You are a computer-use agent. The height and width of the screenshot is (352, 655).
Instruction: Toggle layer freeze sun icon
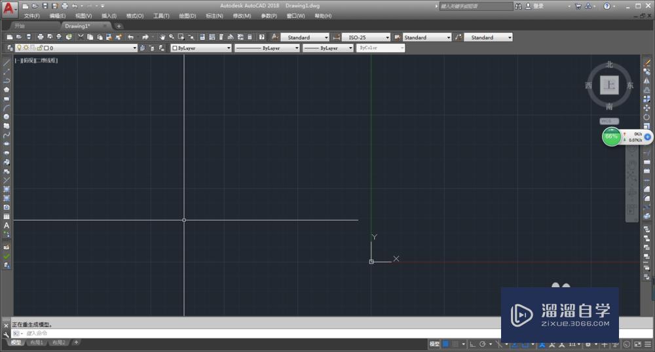click(x=26, y=48)
